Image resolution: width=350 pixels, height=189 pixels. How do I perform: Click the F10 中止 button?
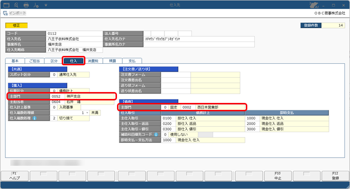pyautogui.click(x=277, y=176)
